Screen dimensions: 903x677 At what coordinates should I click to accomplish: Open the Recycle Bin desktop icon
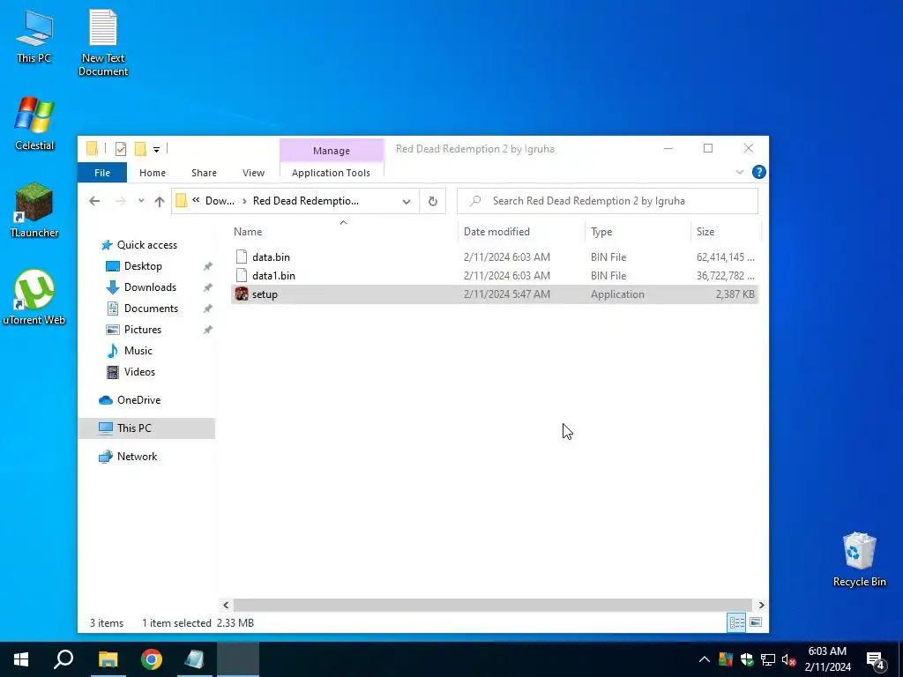coord(859,559)
